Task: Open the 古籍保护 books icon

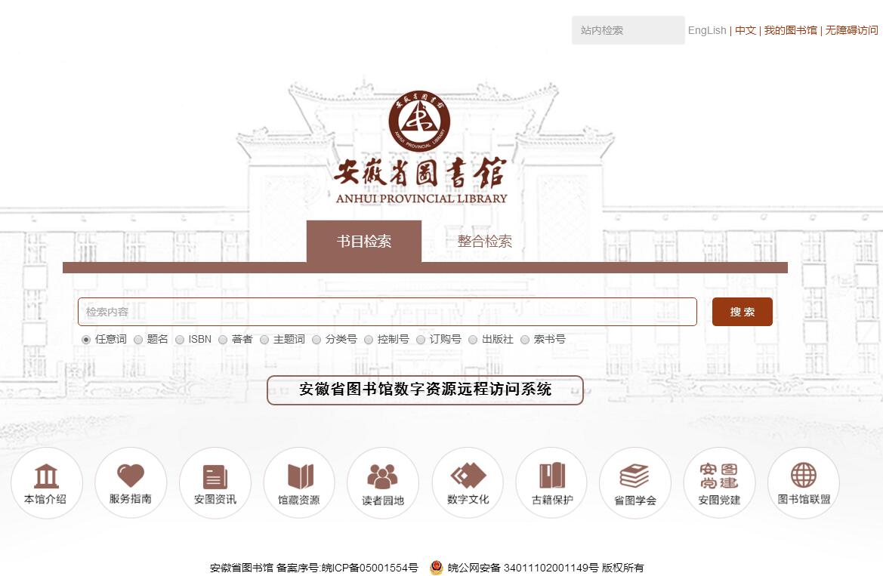Action: click(x=552, y=482)
